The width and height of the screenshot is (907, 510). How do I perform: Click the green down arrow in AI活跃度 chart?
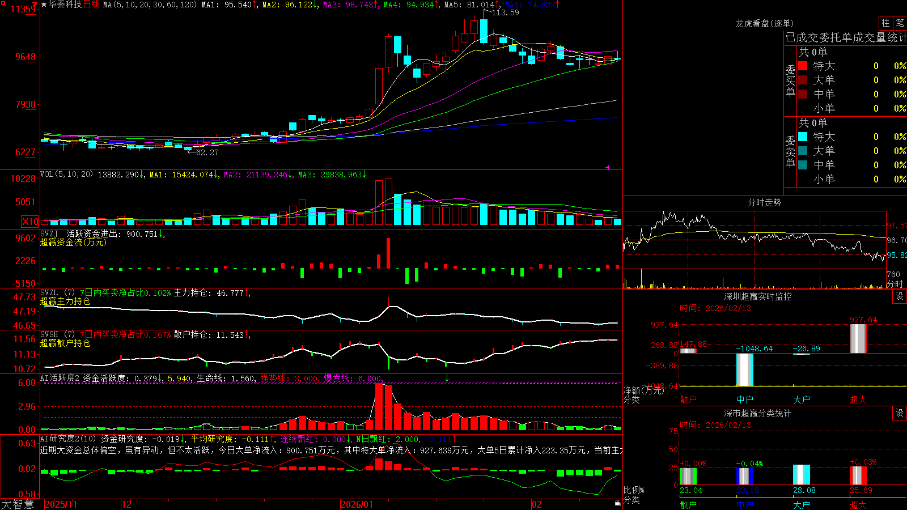[447, 378]
